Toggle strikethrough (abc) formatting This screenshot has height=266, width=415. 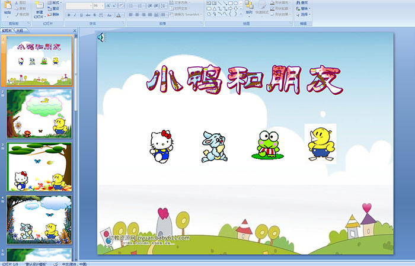click(88, 15)
